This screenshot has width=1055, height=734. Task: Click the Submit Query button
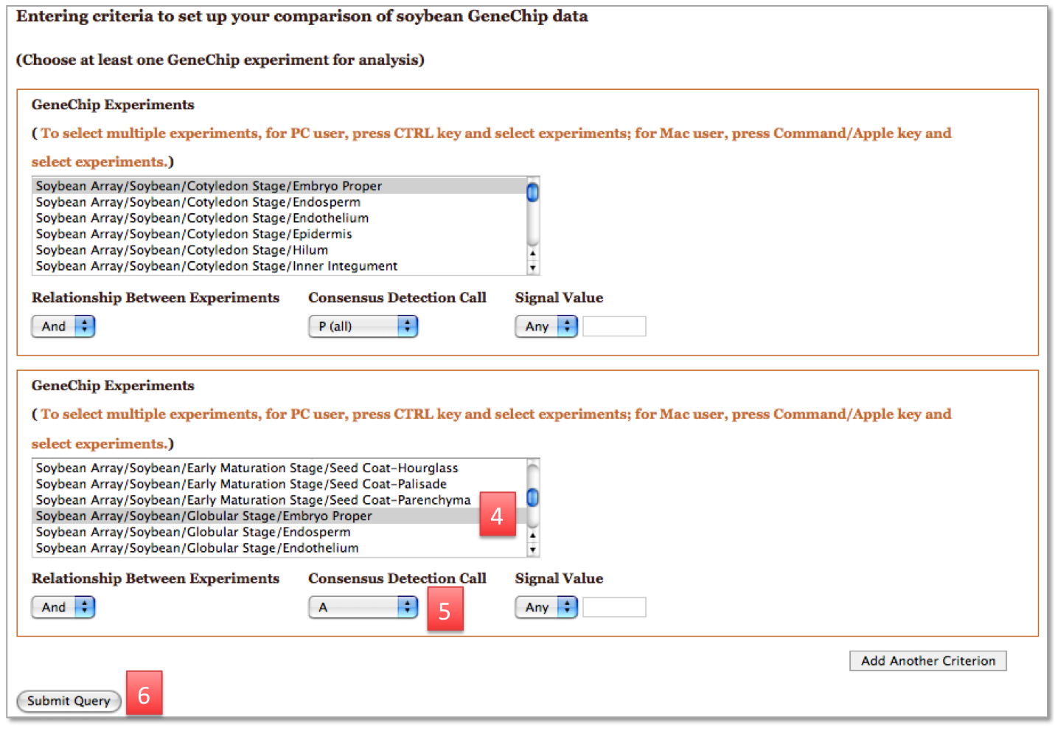tap(69, 701)
